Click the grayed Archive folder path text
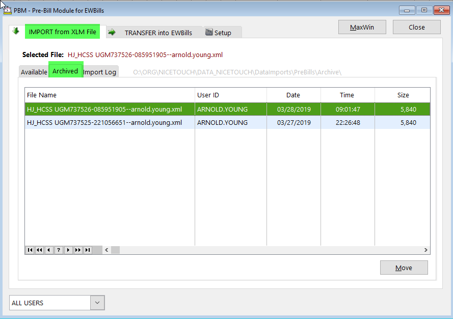This screenshot has height=319, width=453. click(x=237, y=72)
